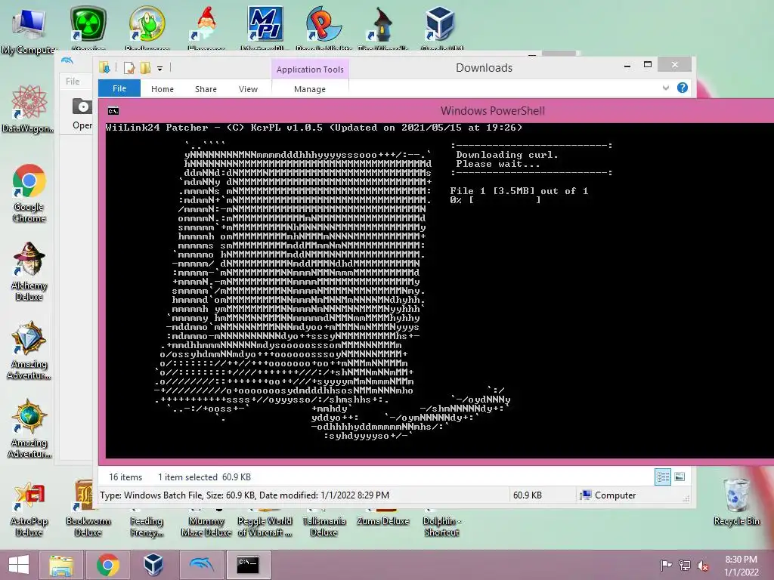Click Computer entry in details bar

tap(609, 495)
